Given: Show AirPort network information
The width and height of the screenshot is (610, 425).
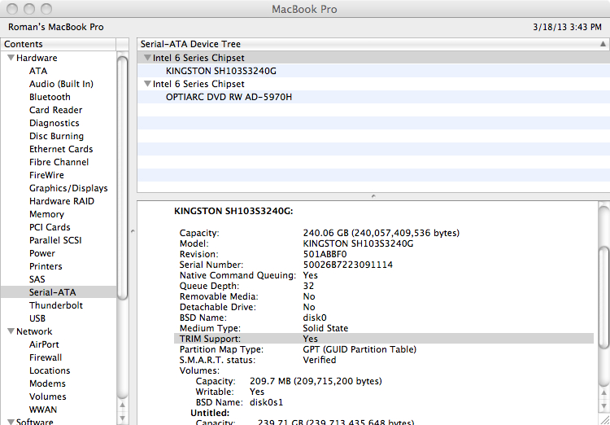Looking at the screenshot, I should (44, 345).
